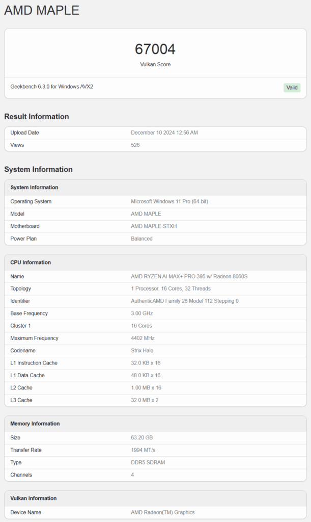Click Vulkan Device Name AMD Radeon(TM) Graphics
This screenshot has height=522, width=311.
tap(163, 512)
